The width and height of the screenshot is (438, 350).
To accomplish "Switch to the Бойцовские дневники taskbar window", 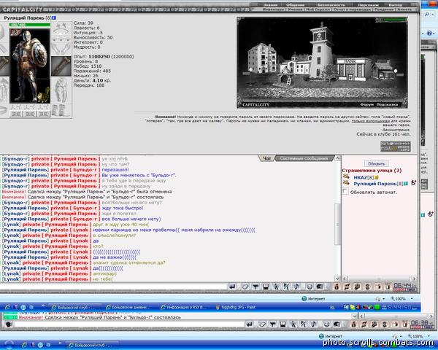I will click(x=128, y=307).
